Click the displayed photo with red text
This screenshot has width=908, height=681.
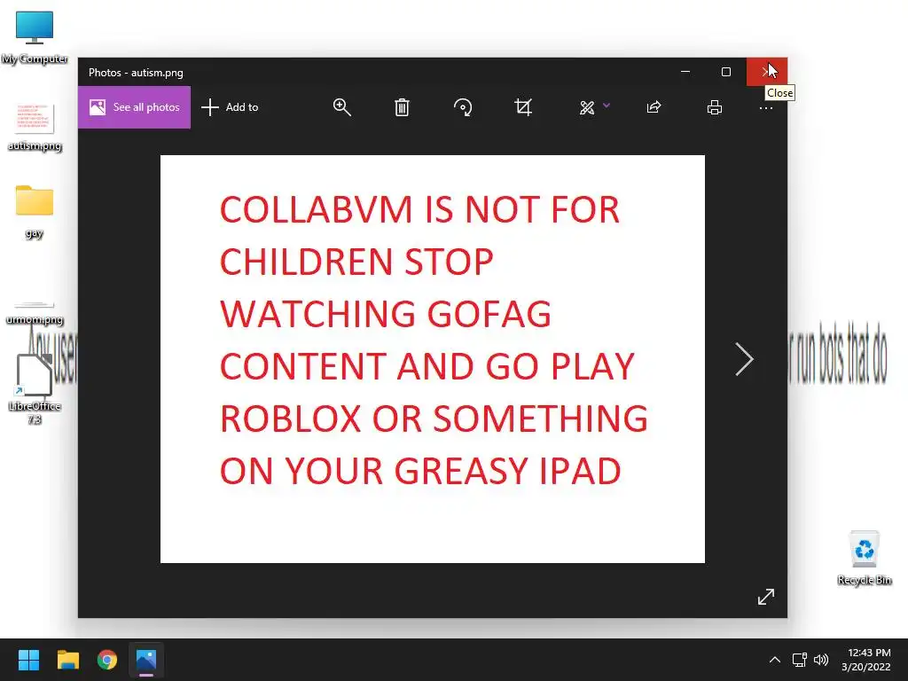[433, 359]
